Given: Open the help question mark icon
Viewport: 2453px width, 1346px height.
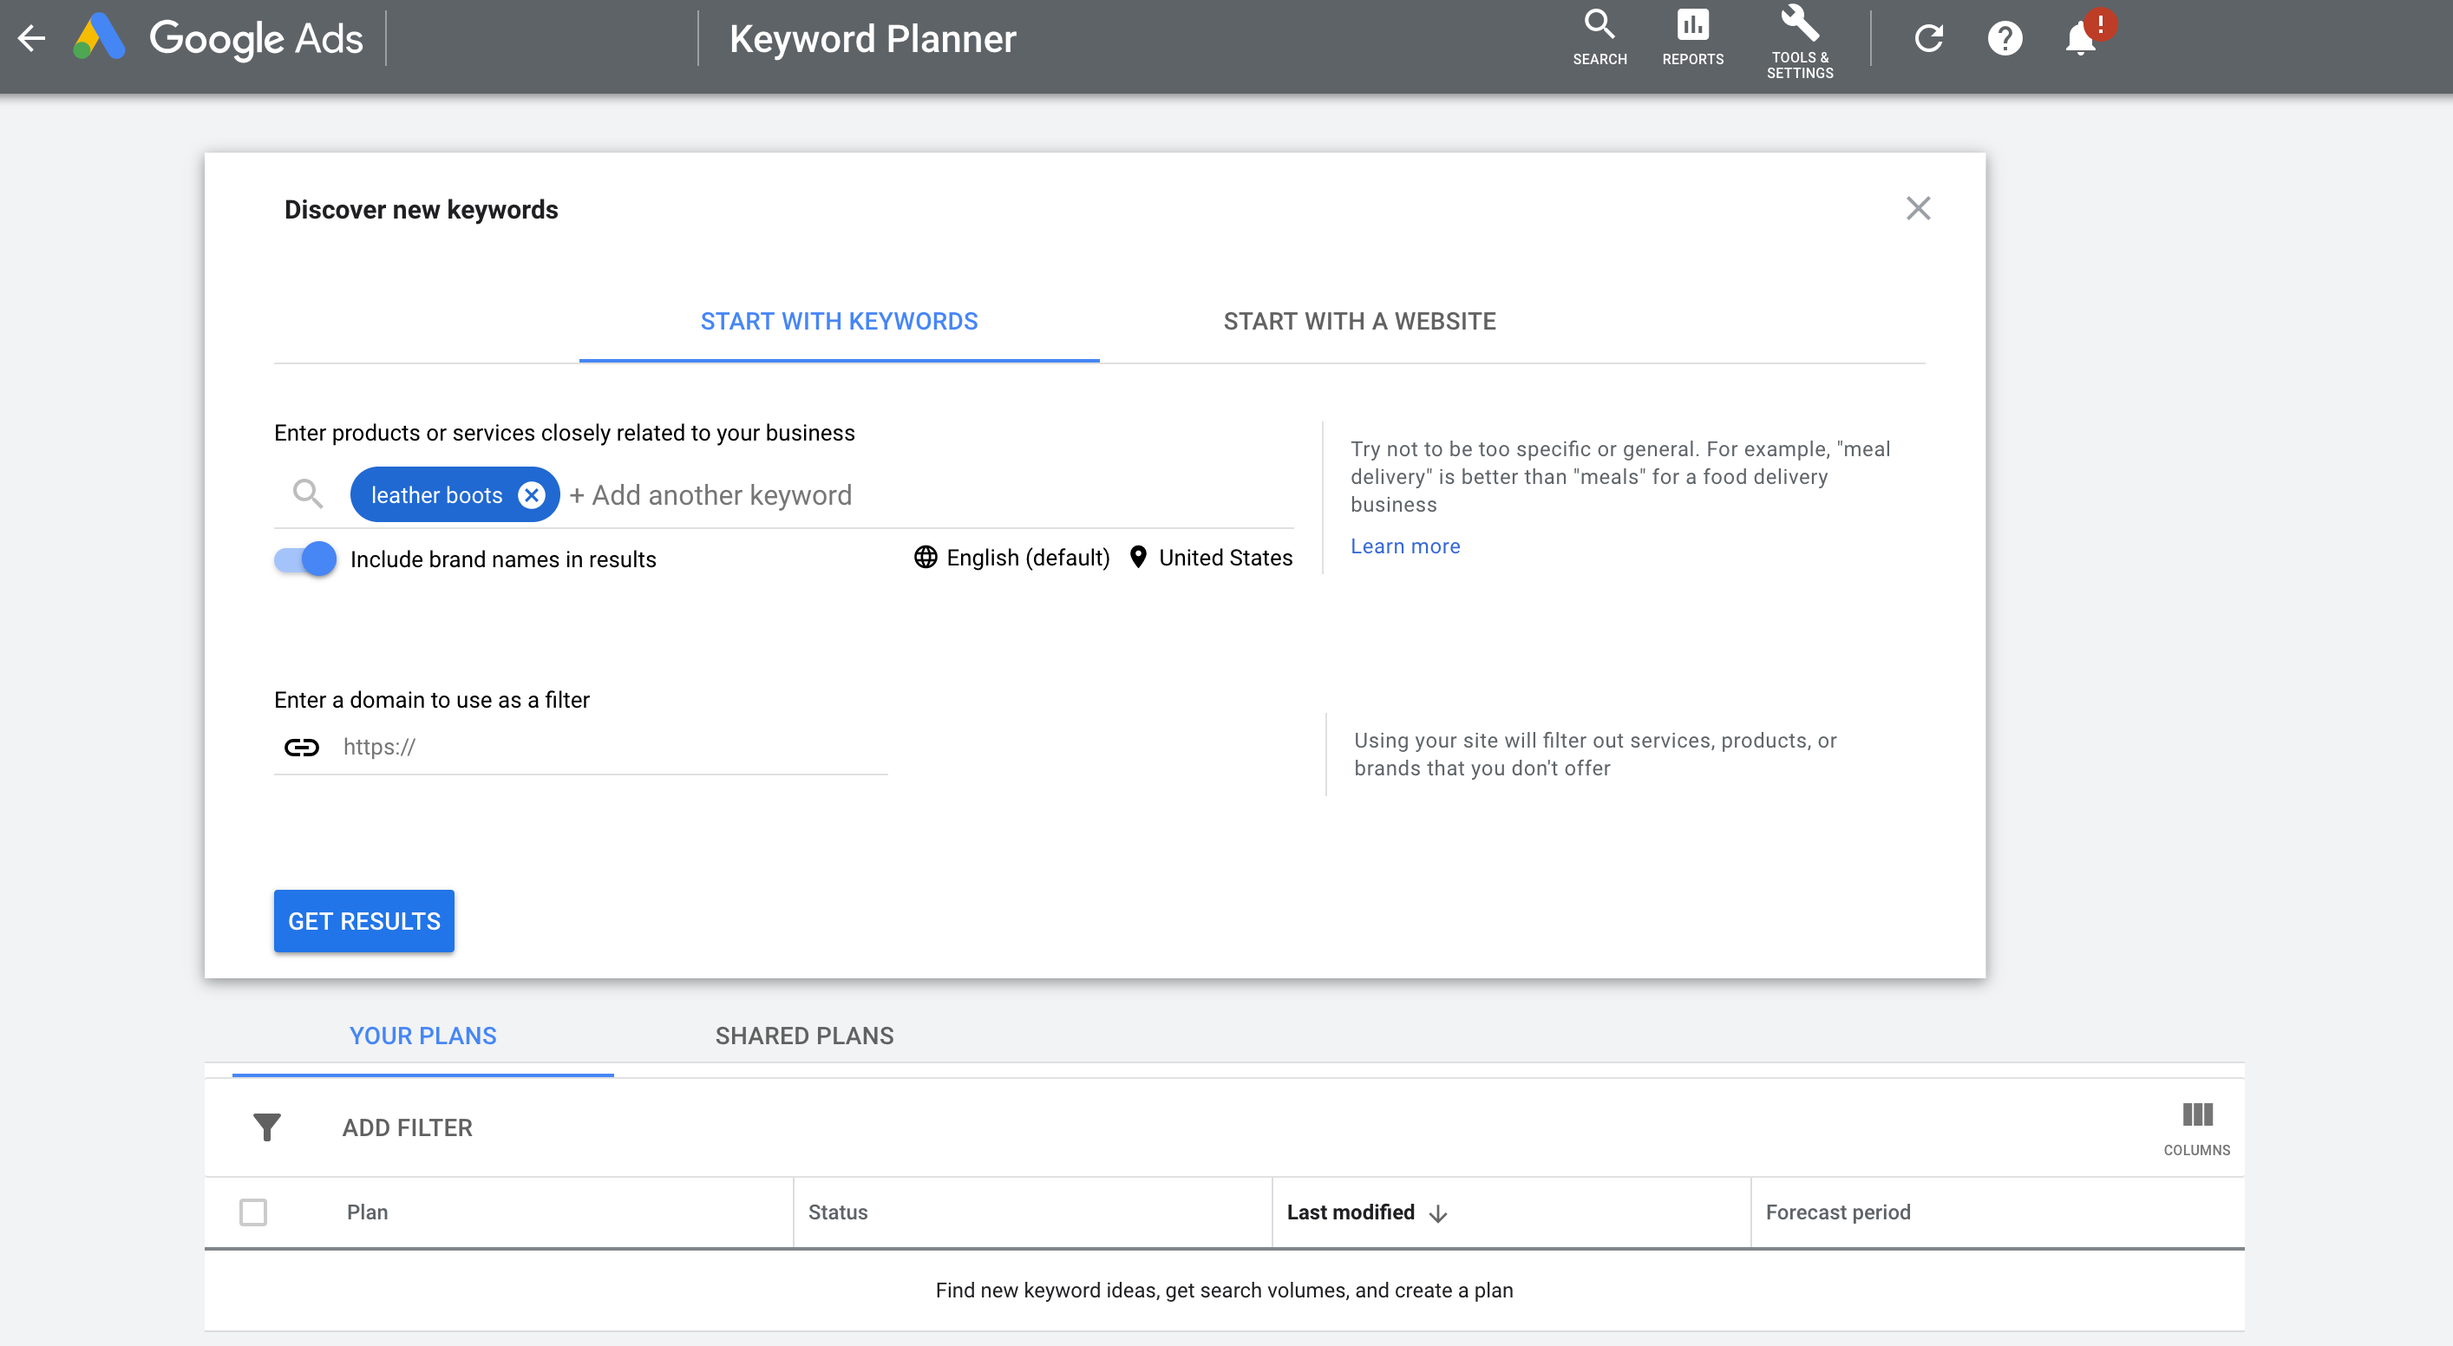Looking at the screenshot, I should click(2005, 38).
